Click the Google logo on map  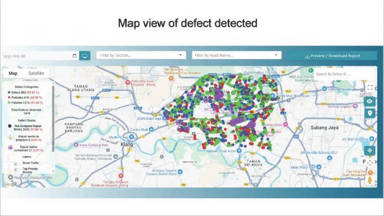click(9, 184)
